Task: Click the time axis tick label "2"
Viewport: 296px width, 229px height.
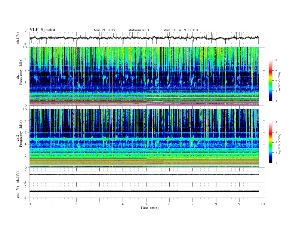Action: (x=76, y=204)
